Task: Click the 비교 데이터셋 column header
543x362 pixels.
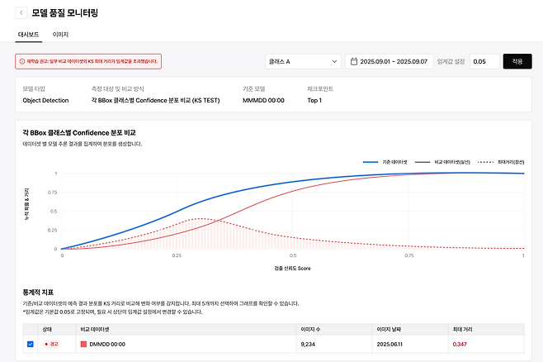Action: [x=97, y=328]
